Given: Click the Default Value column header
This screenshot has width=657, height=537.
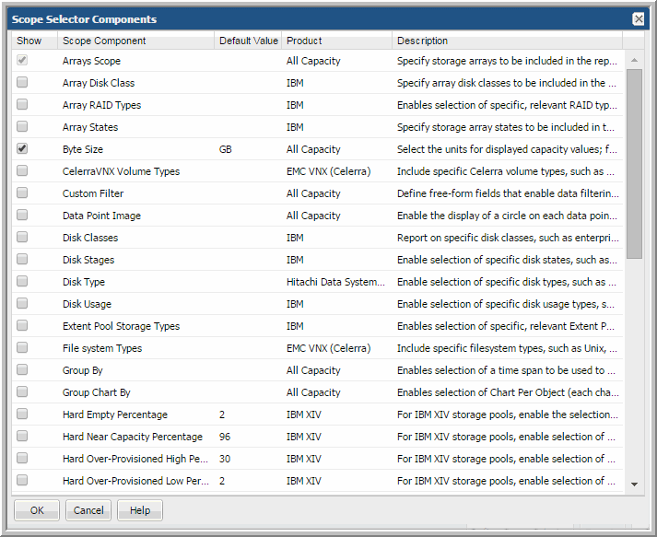Looking at the screenshot, I should tap(248, 41).
